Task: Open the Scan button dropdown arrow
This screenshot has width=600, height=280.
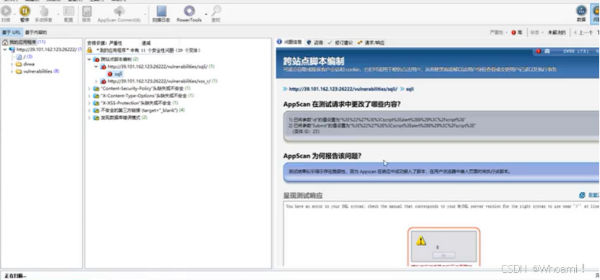Action: pos(15,14)
